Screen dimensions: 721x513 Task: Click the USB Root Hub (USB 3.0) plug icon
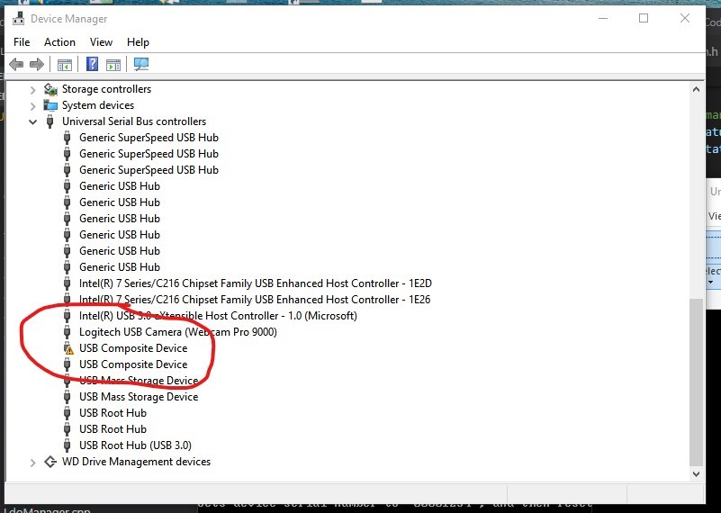[x=68, y=445]
